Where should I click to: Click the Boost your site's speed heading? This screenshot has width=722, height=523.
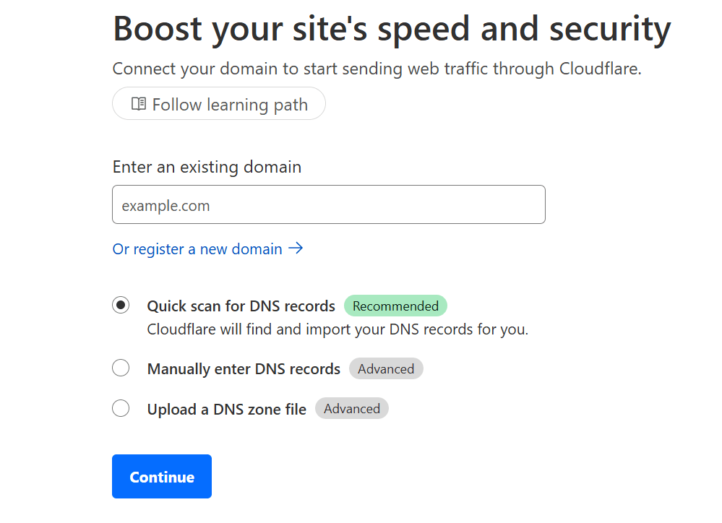(391, 29)
